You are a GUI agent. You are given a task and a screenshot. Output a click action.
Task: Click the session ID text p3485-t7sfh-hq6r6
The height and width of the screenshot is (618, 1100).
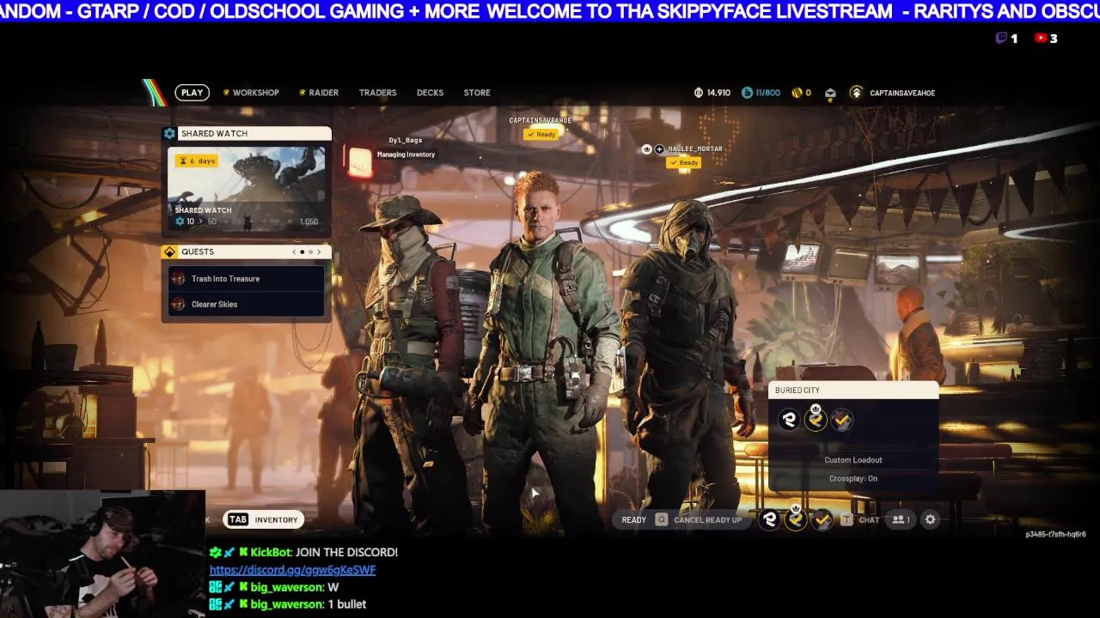pyautogui.click(x=1055, y=534)
